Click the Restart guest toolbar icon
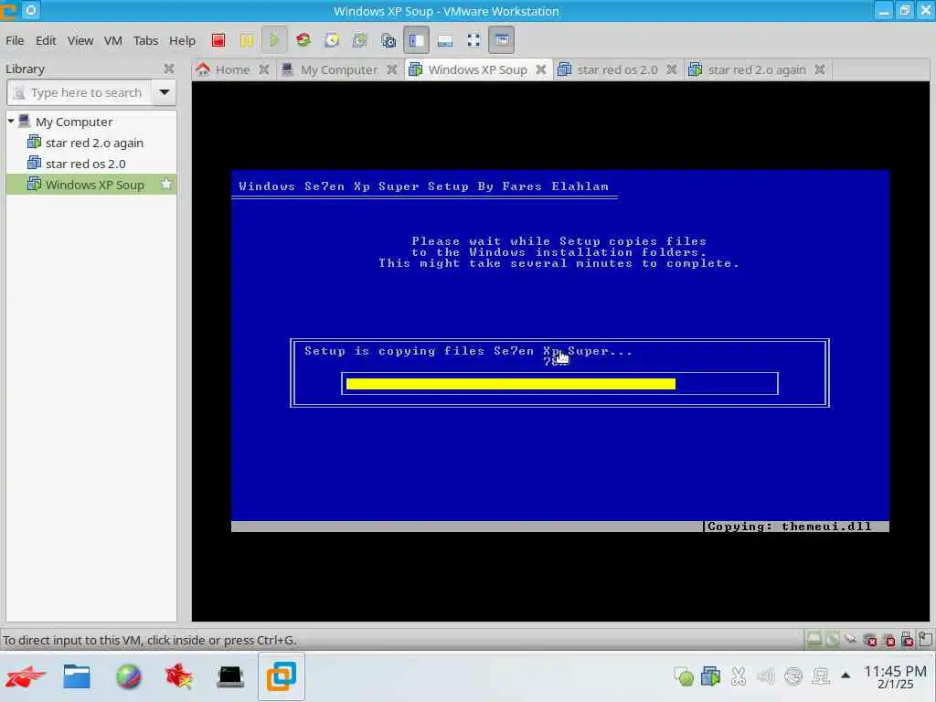 pos(303,40)
